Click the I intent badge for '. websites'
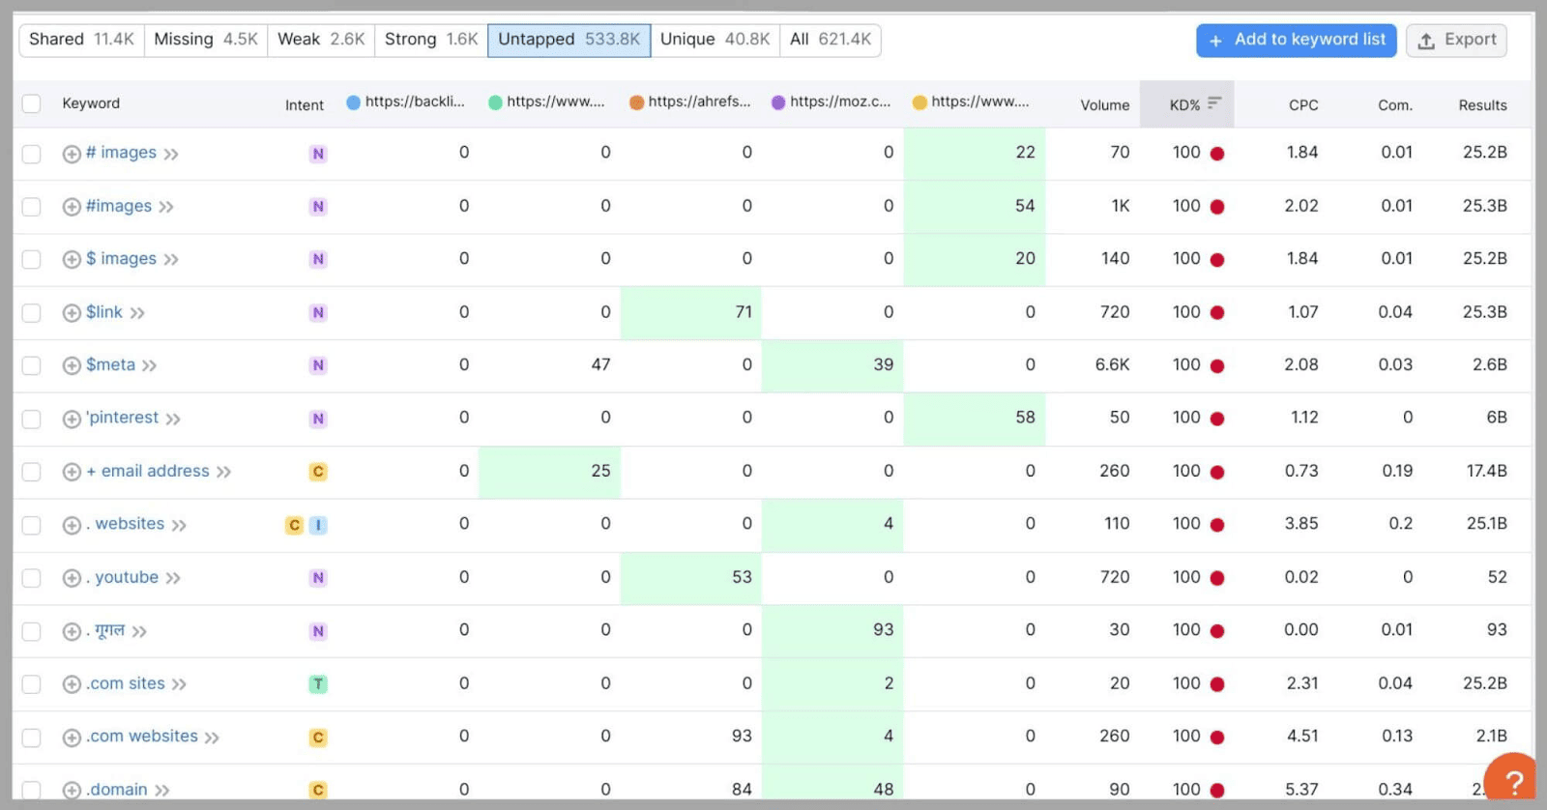1547x810 pixels. pyautogui.click(x=318, y=525)
